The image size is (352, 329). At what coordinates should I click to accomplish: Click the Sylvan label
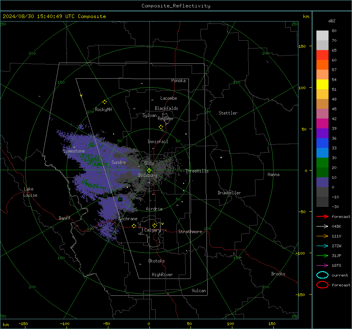tap(149, 115)
